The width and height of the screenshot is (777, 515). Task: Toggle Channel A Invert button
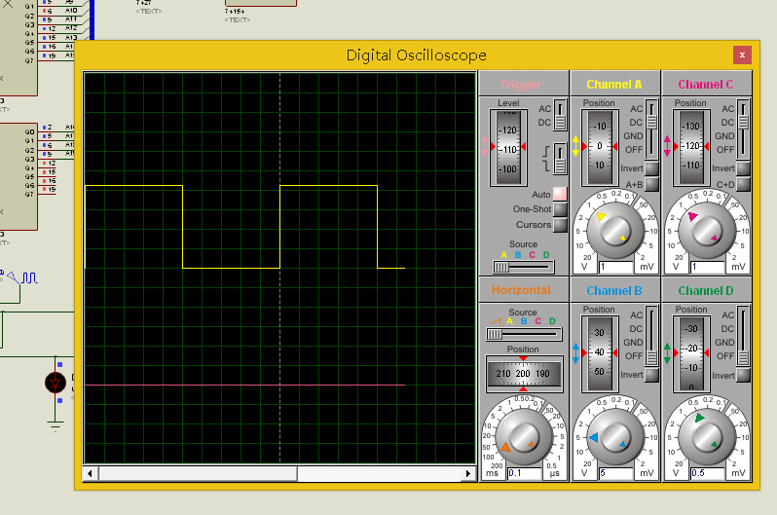tap(652, 168)
